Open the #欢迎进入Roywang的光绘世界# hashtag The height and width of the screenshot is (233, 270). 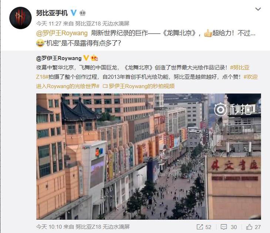pos(147,81)
